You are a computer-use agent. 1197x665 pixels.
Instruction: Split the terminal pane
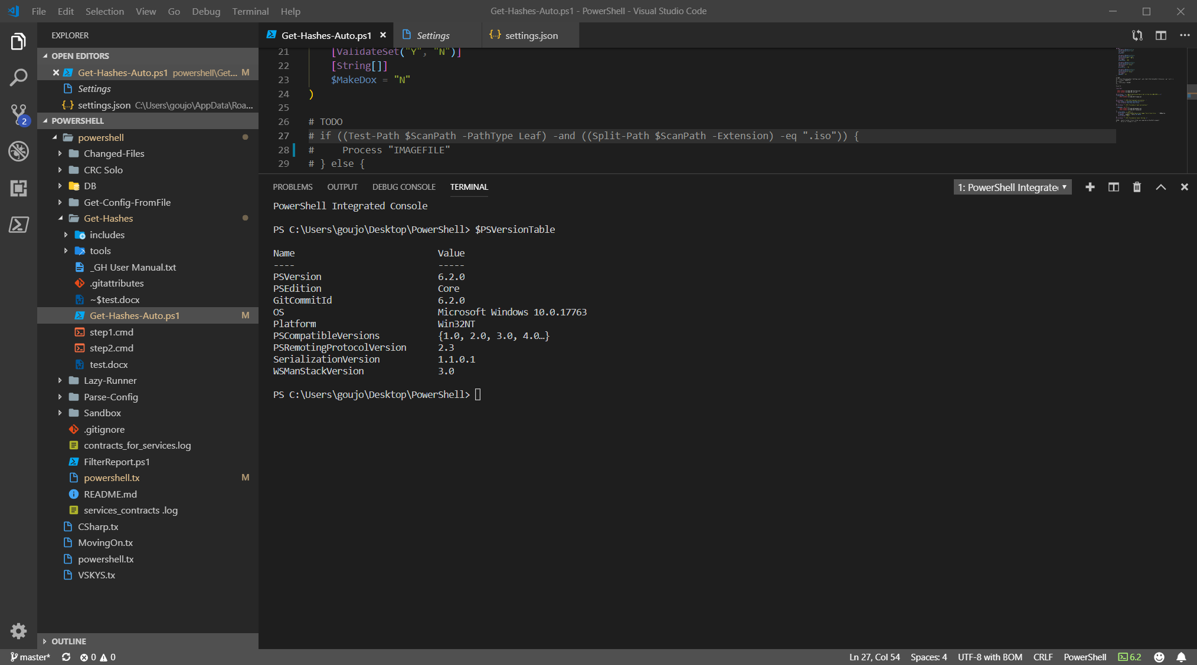coord(1113,187)
